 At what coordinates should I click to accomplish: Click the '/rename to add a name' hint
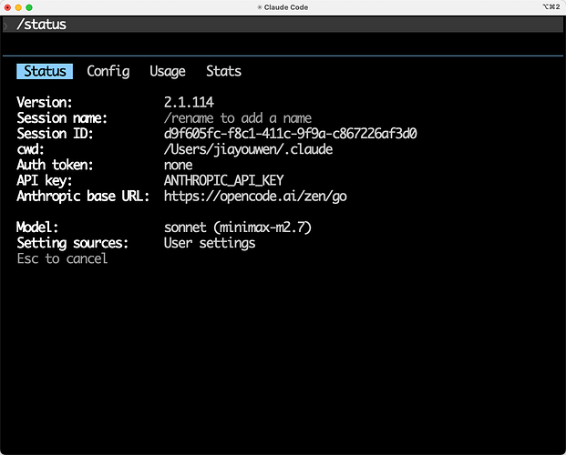pyautogui.click(x=238, y=118)
